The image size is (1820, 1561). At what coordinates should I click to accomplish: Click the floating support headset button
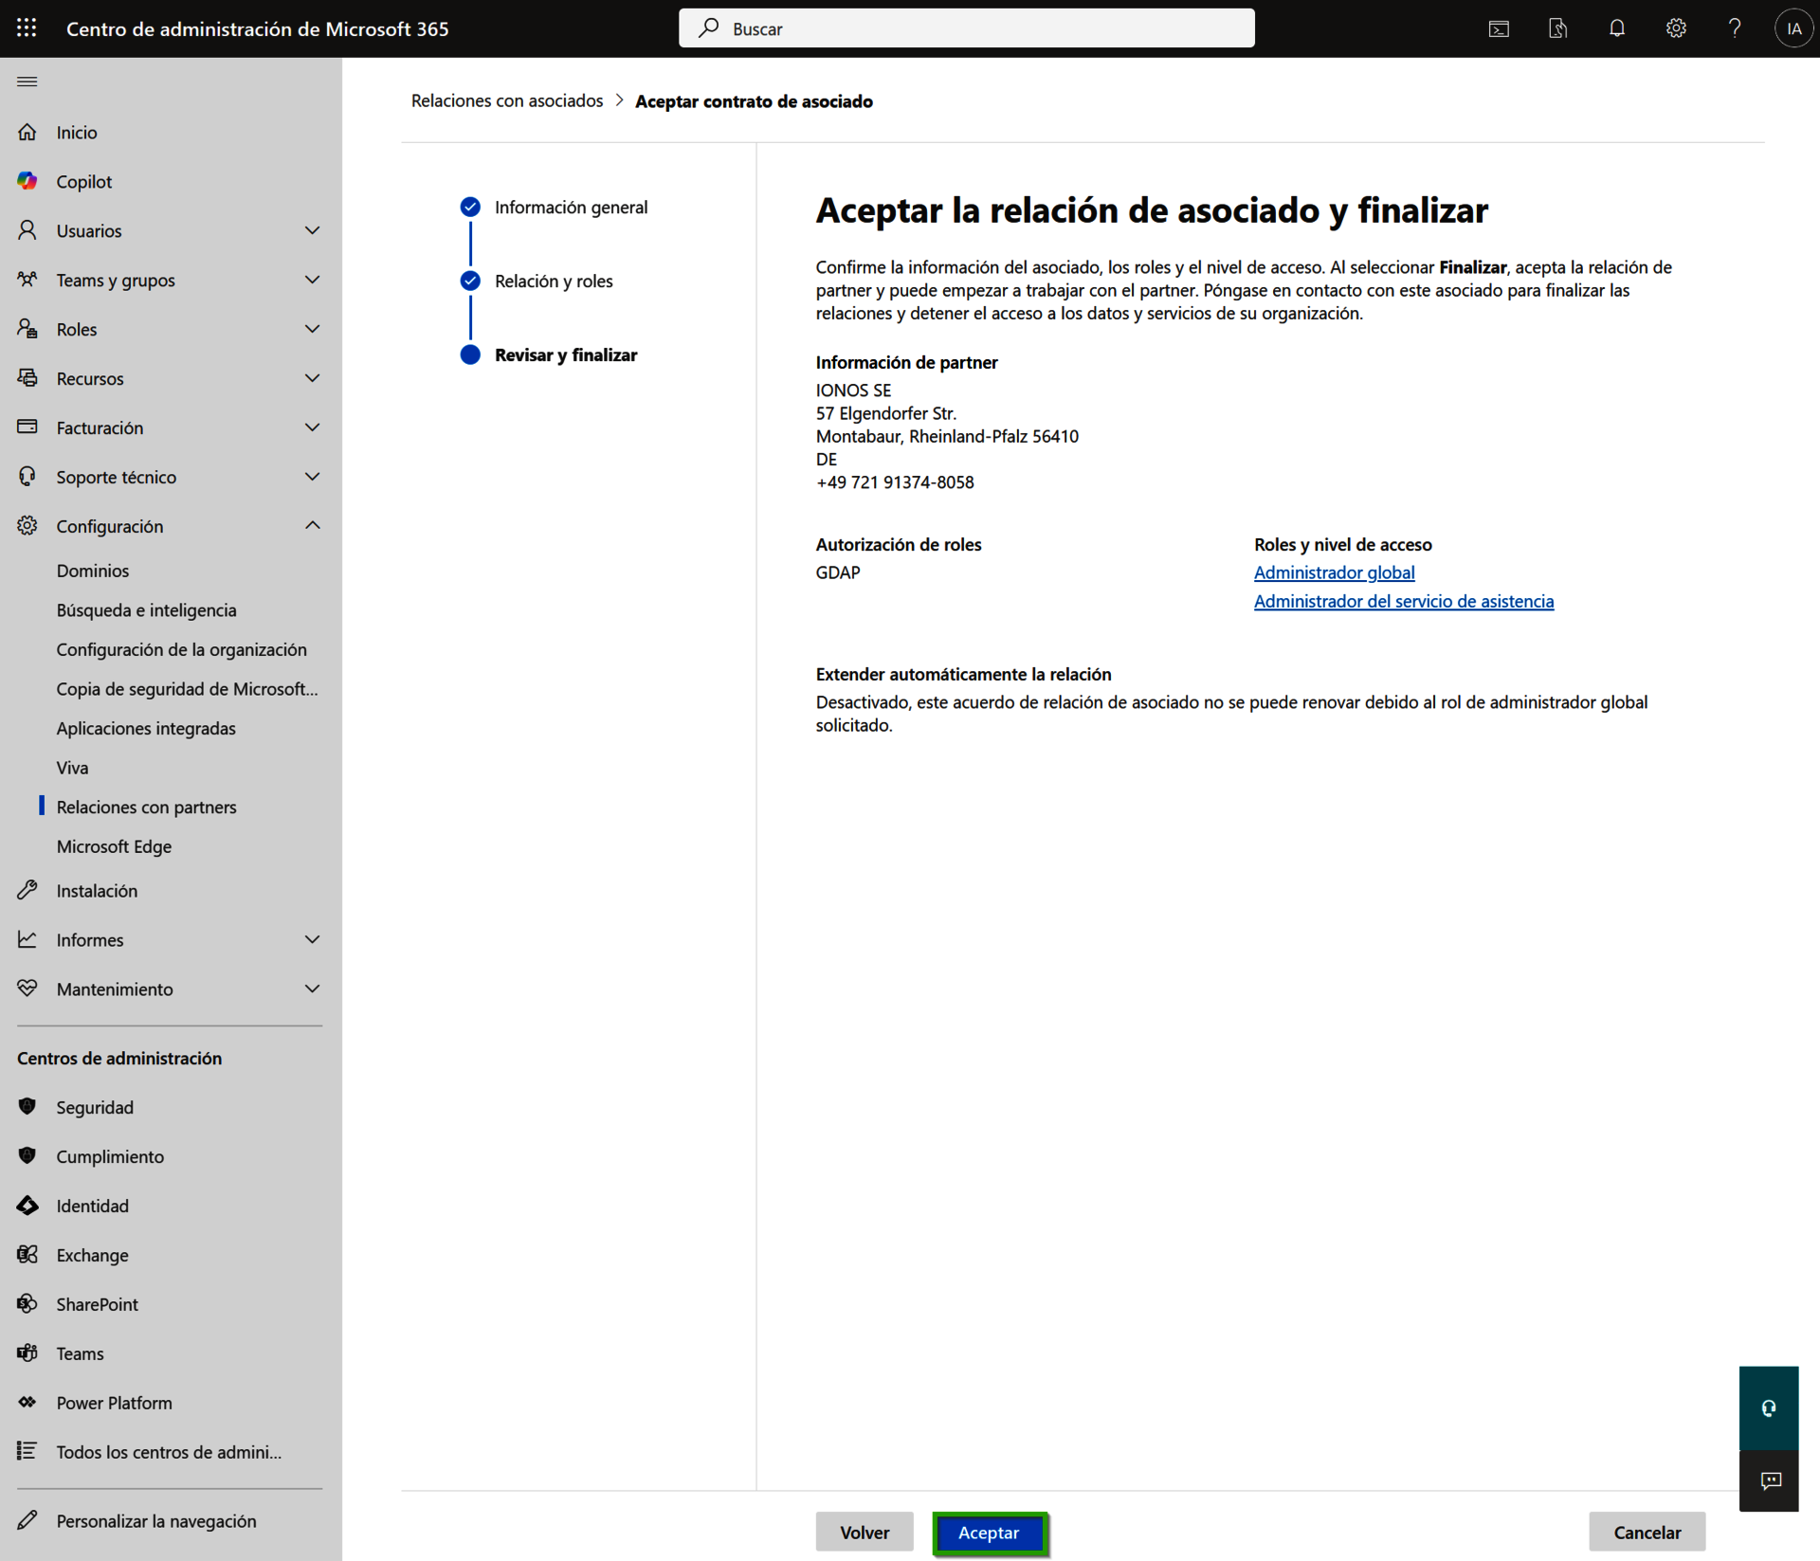1769,1408
